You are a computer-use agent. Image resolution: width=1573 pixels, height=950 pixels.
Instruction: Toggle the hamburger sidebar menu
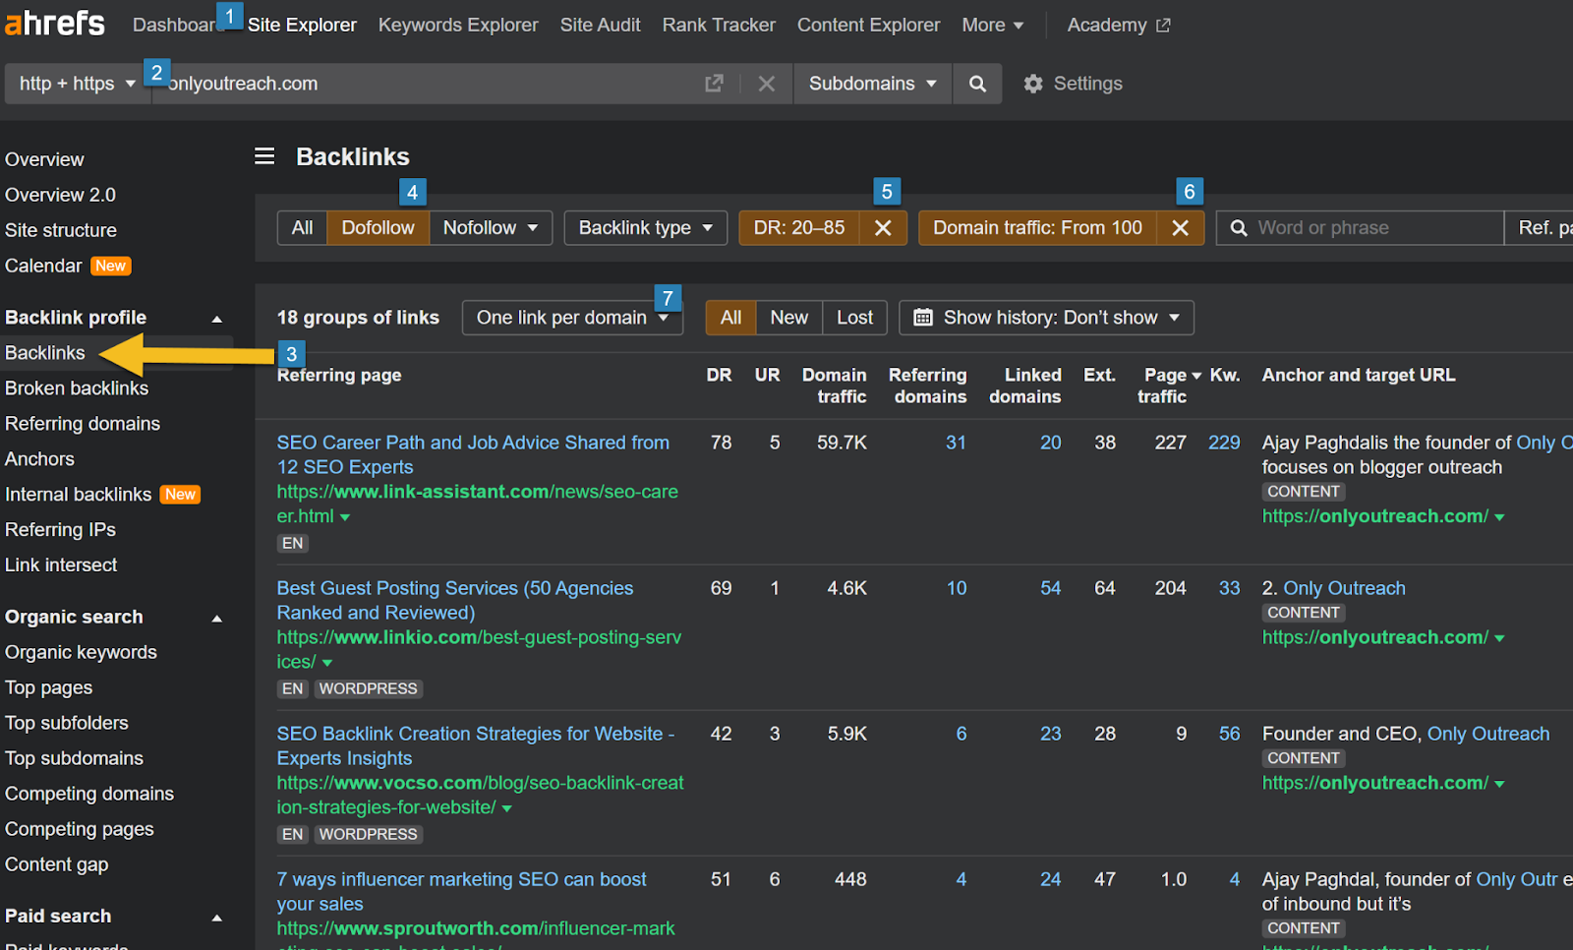coord(264,156)
